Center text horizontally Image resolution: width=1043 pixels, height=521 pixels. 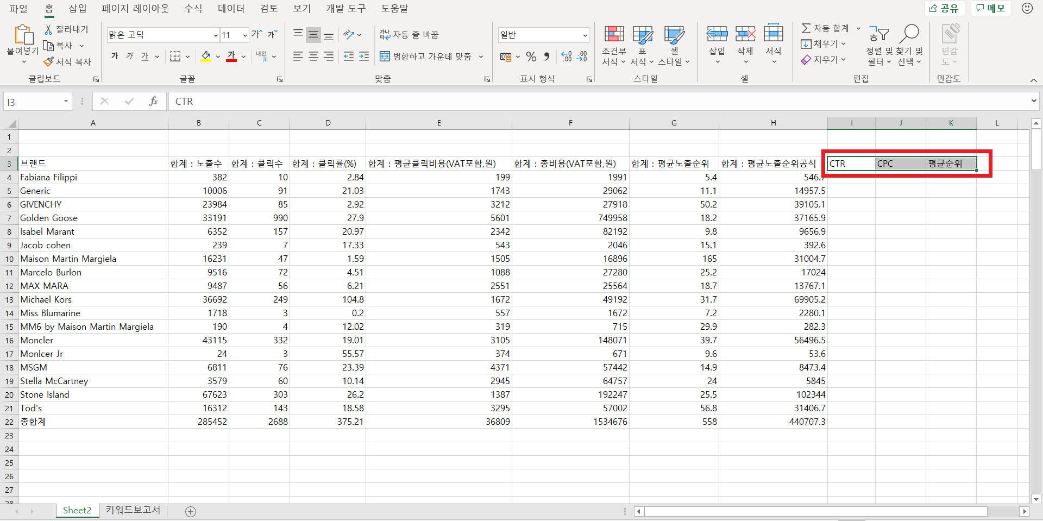coord(313,56)
